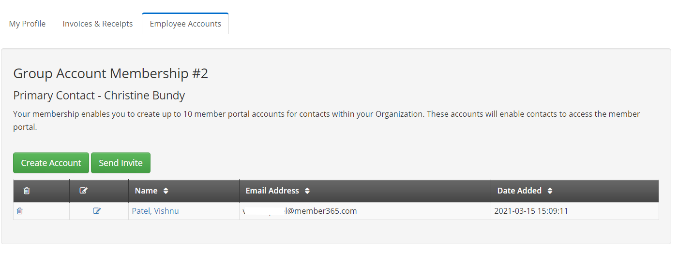Click the trash icon in table header
678x262 pixels.
click(27, 191)
